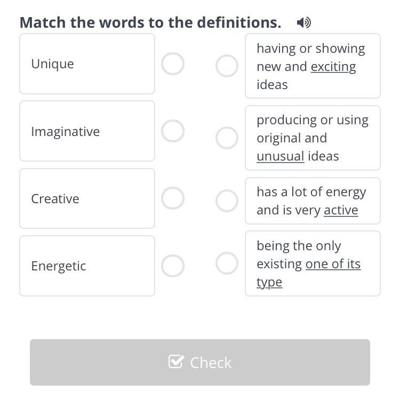Click the Imaginative word card
This screenshot has height=400, width=400.
(87, 131)
